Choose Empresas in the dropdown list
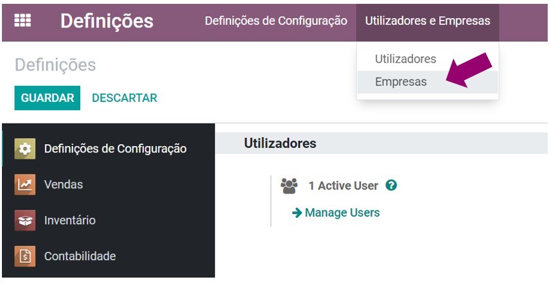This screenshot has width=549, height=284. 401,81
